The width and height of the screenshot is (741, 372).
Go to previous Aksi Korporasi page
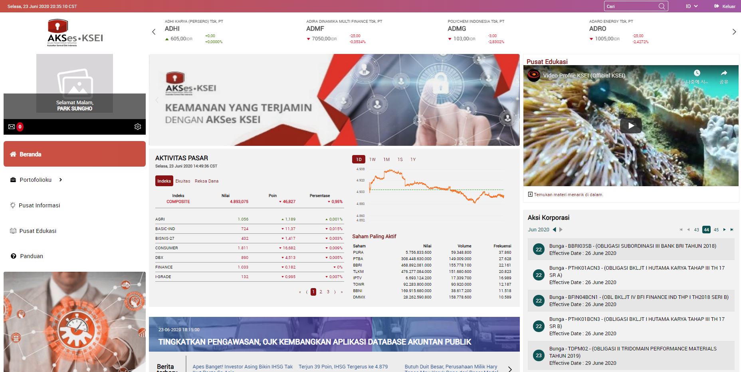coord(688,230)
